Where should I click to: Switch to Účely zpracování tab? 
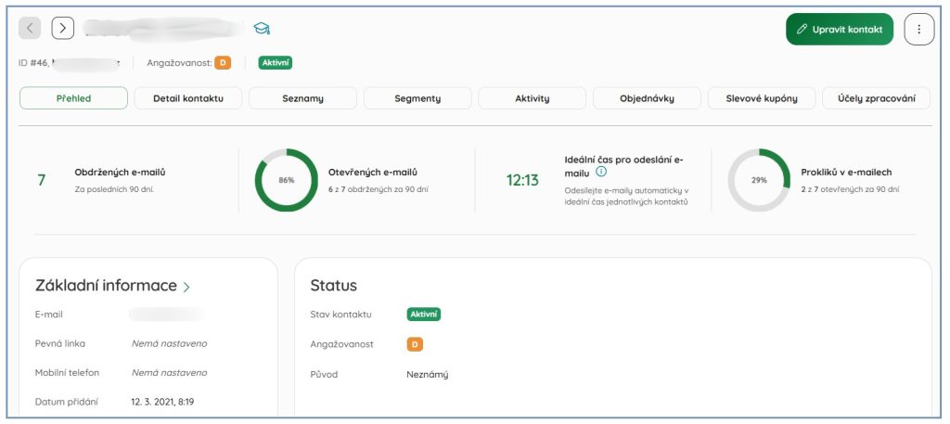[876, 98]
